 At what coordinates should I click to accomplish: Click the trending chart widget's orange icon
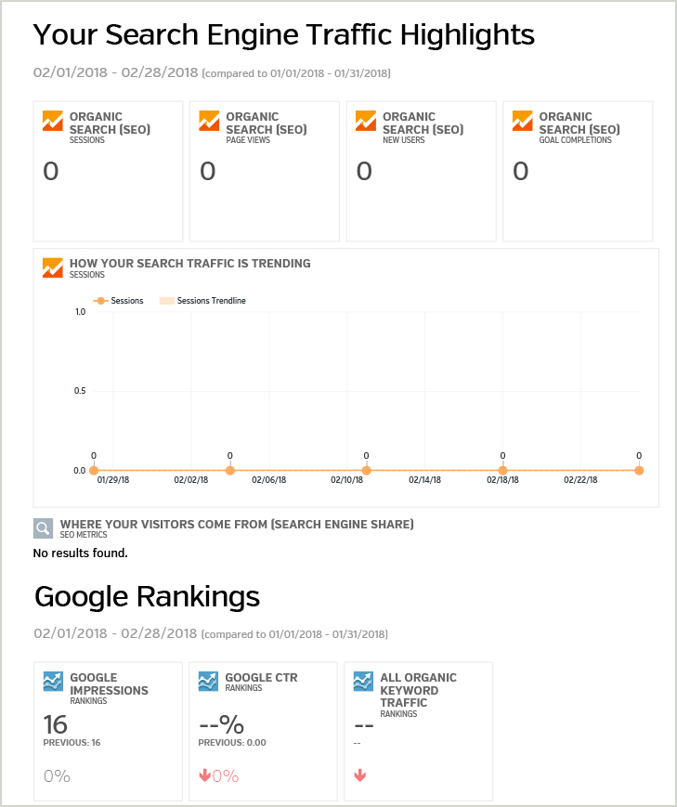click(53, 267)
